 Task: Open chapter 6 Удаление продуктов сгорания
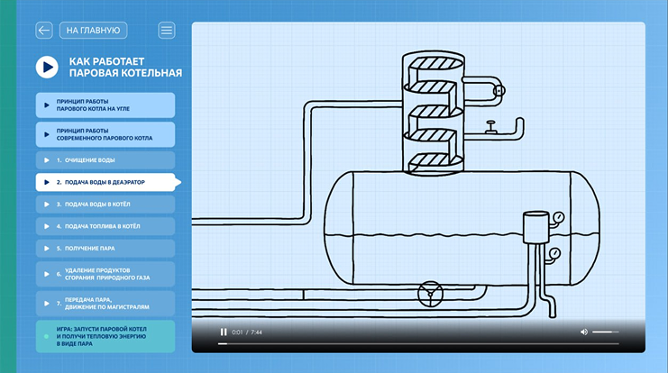(x=105, y=274)
